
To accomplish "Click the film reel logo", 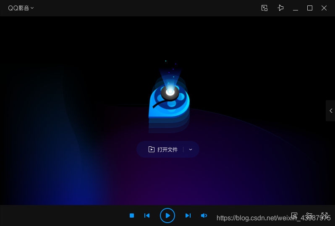I will [x=169, y=102].
